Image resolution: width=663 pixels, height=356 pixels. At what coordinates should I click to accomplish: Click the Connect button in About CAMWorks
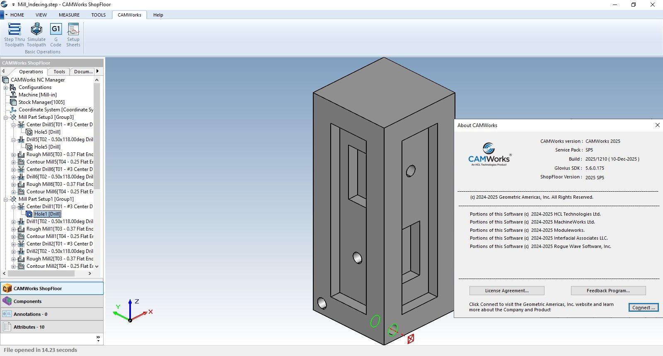[x=644, y=308]
